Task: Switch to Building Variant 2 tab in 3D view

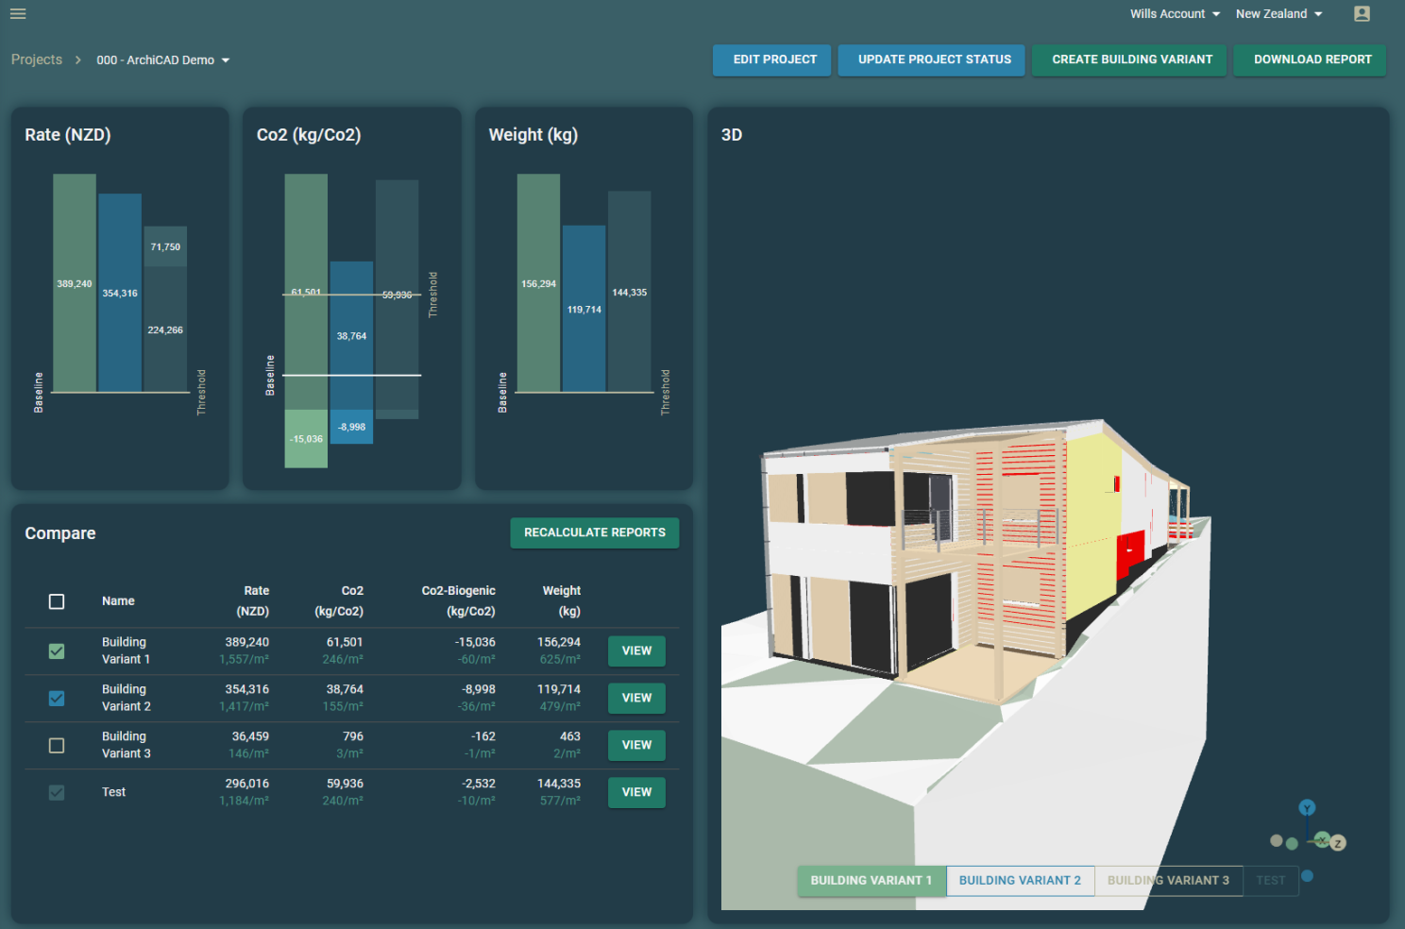Action: [1020, 881]
